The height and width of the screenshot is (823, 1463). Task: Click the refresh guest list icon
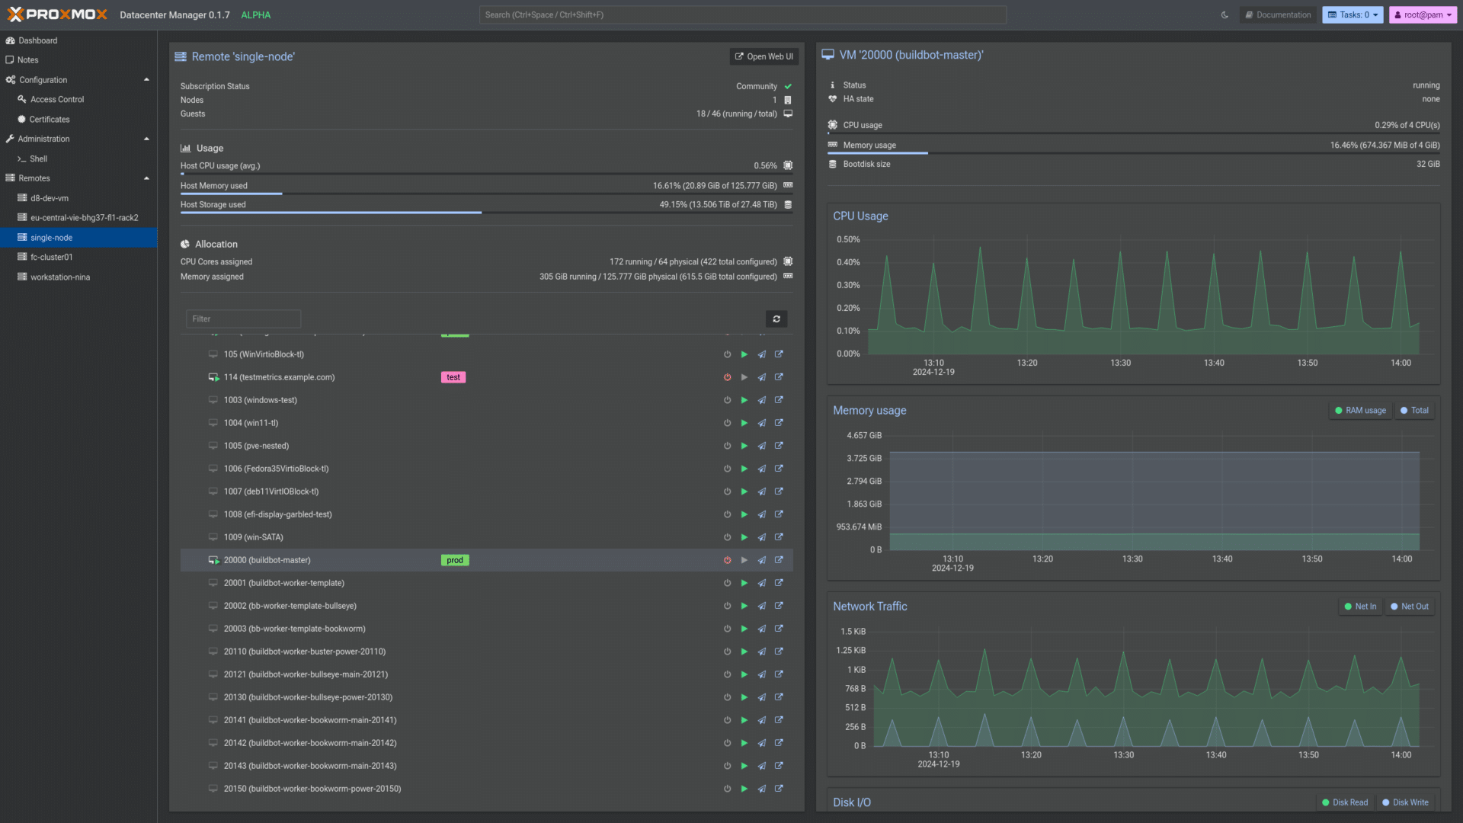click(776, 319)
